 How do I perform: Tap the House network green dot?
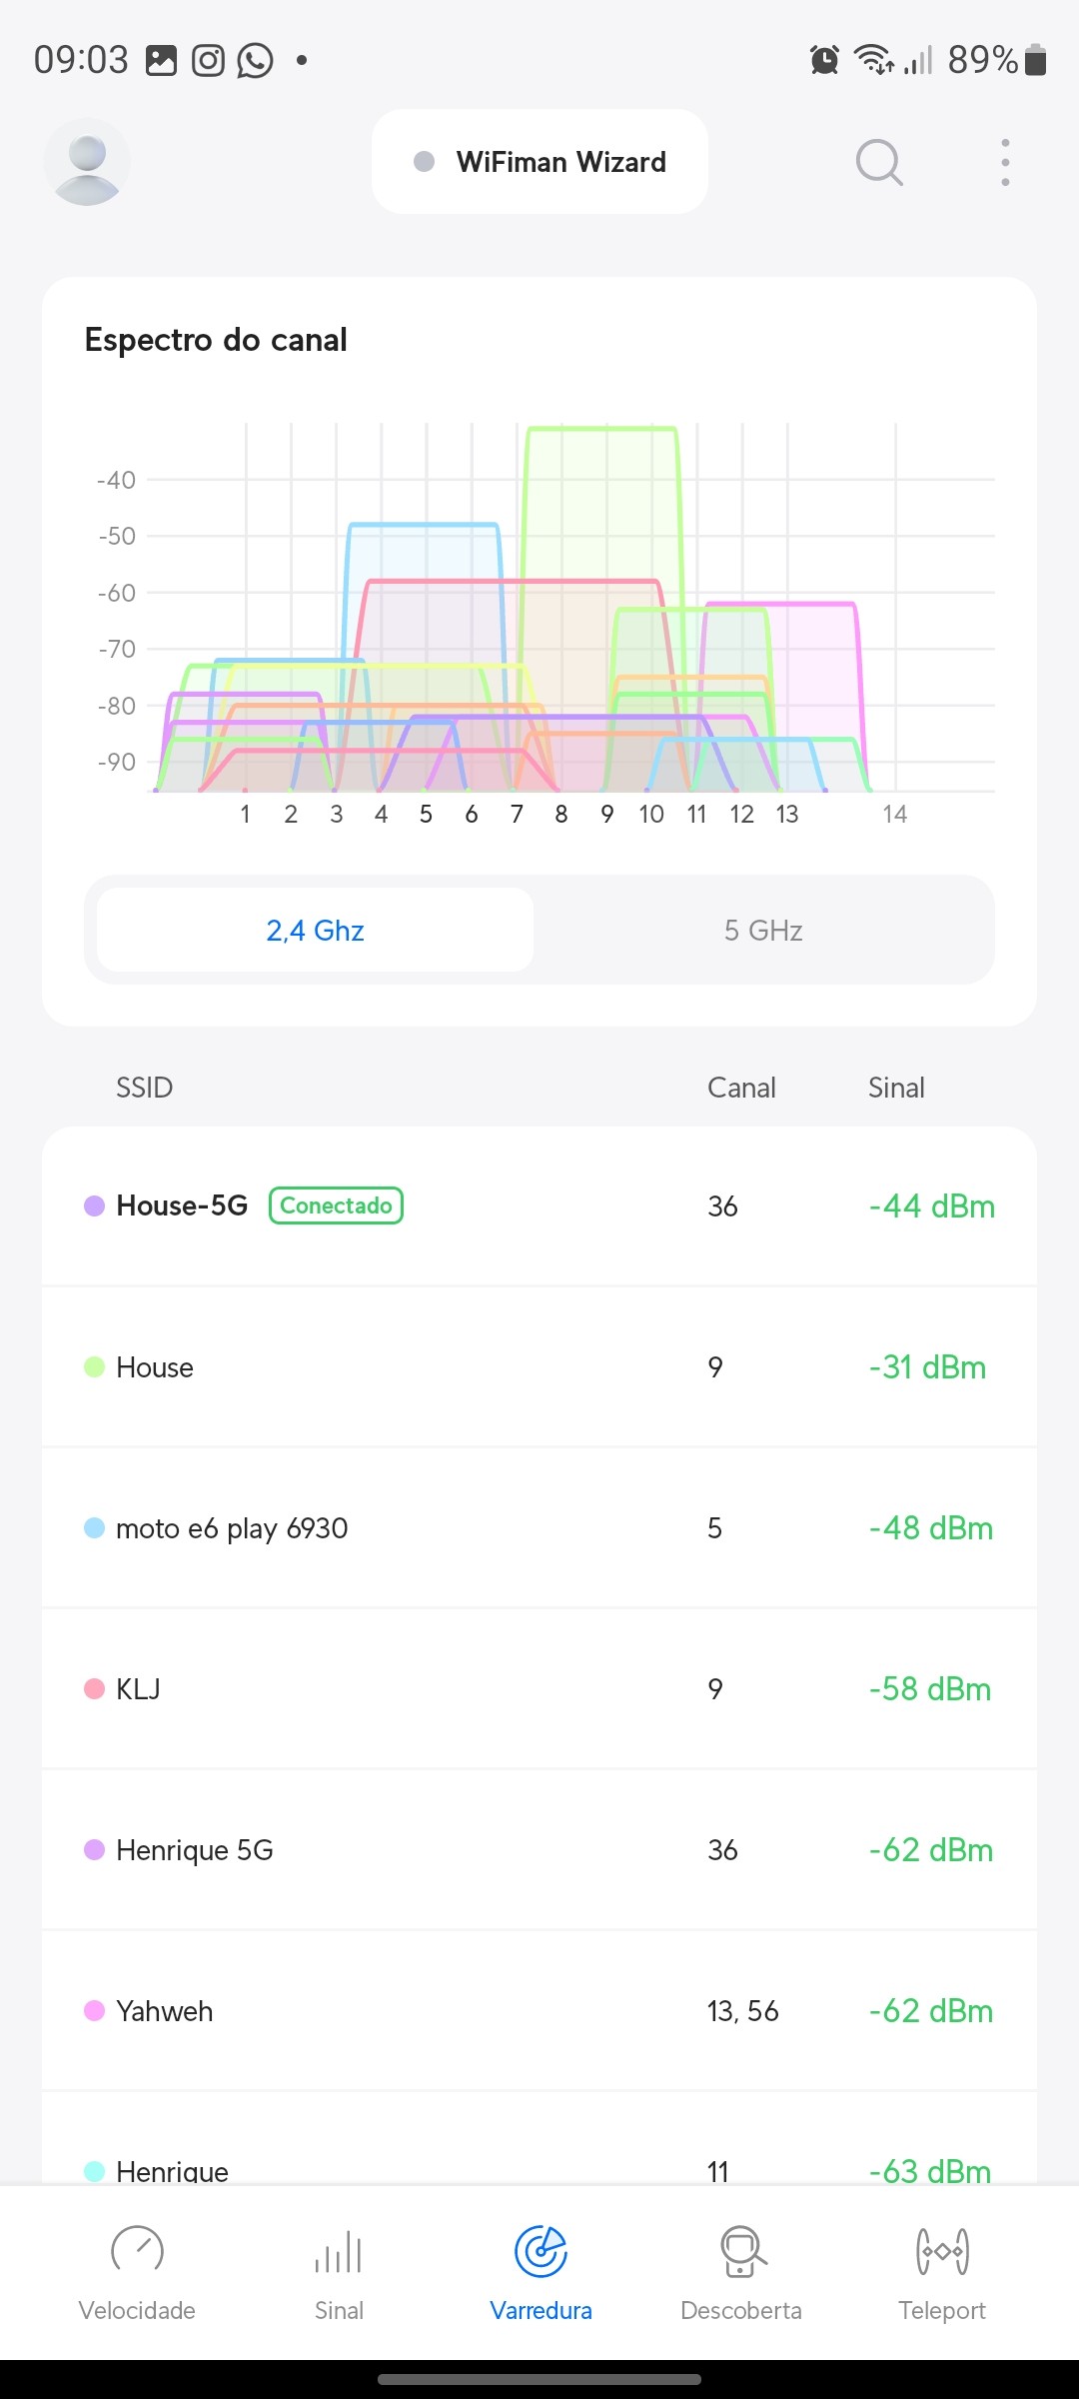tap(95, 1366)
